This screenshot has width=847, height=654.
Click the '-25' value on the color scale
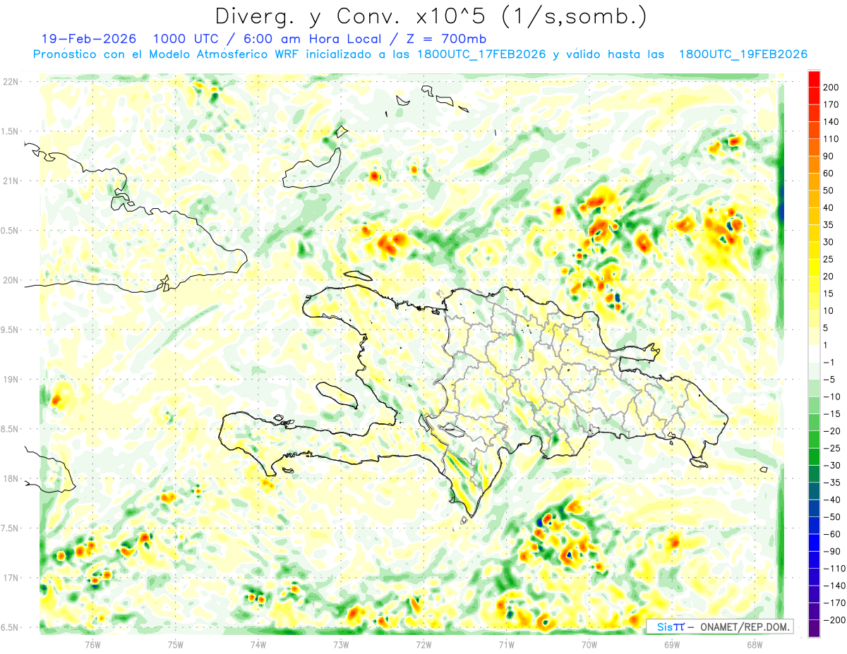coord(831,448)
